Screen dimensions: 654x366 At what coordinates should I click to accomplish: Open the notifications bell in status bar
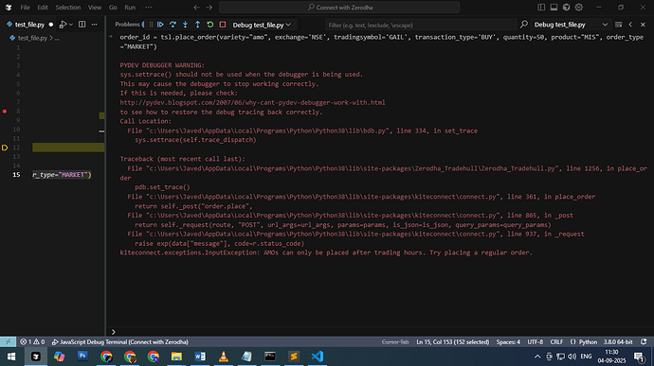644,341
